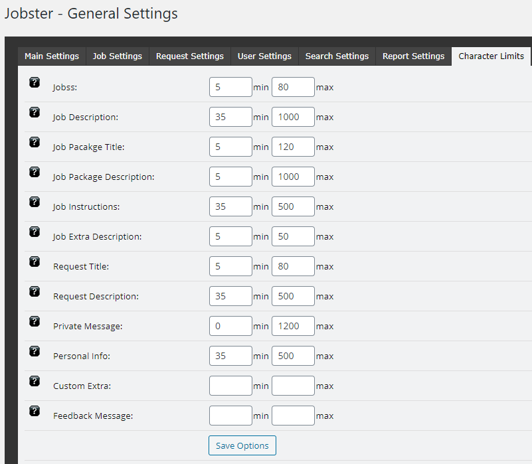The image size is (532, 464).
Task: Click the help icon beside Personal Info
Action: click(35, 351)
